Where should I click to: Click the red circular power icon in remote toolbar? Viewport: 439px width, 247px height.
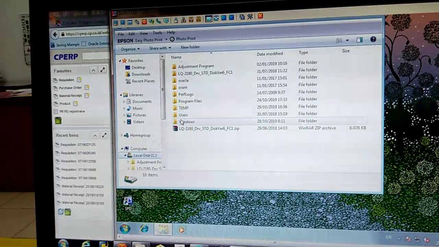144,22
